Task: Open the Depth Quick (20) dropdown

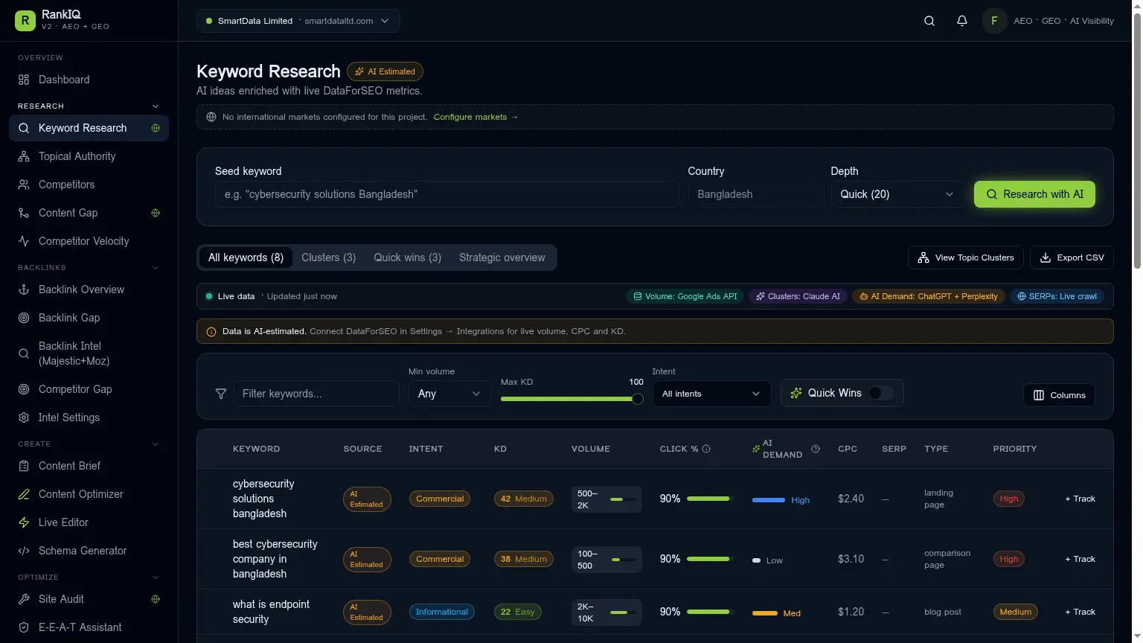Action: click(897, 194)
